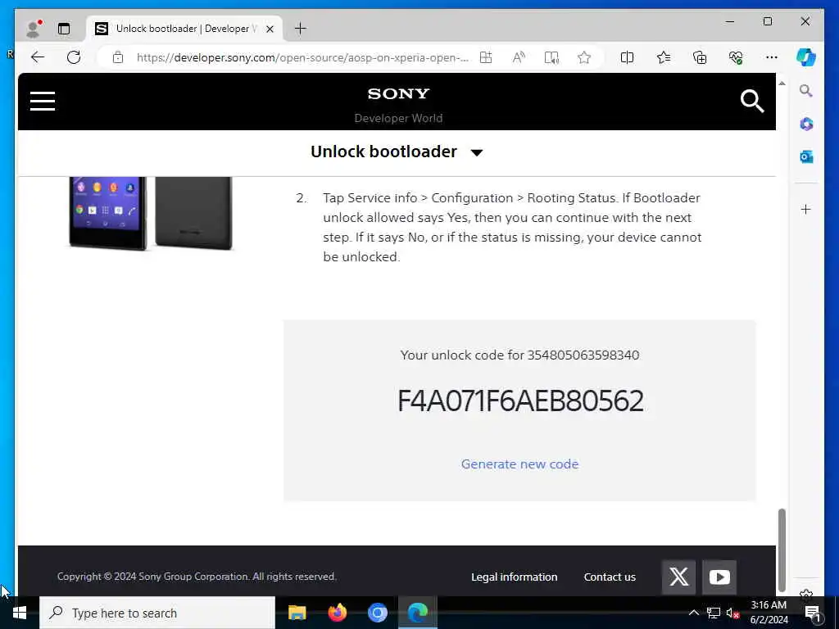Click unlock code F4A071F6AEB80562
The height and width of the screenshot is (629, 839).
point(520,400)
